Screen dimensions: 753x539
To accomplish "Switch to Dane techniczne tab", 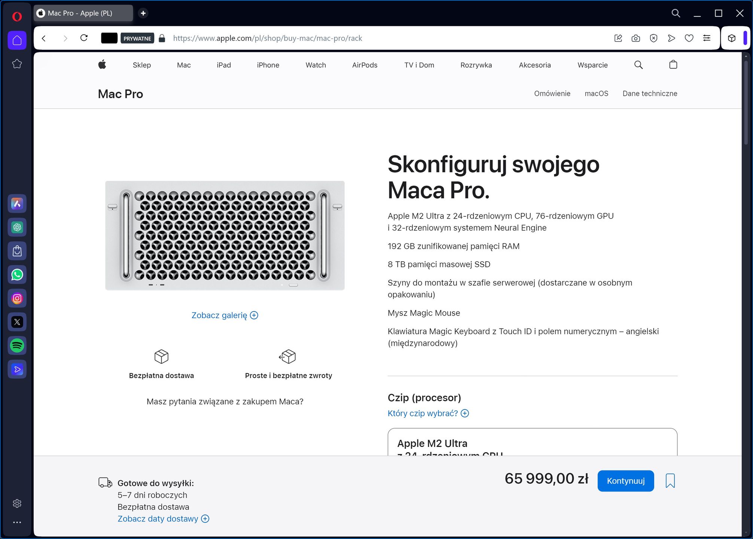I will pos(650,94).
